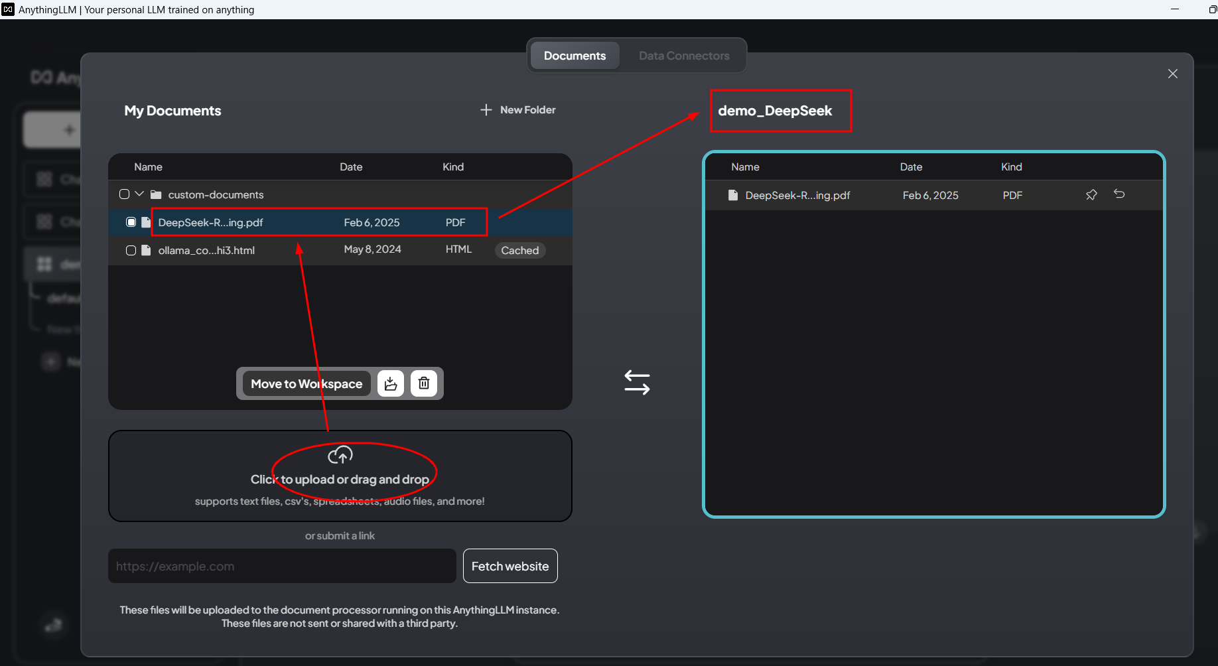Click the pin icon for DeepSeek-R...ing.pdf
The image size is (1218, 666).
coord(1091,194)
